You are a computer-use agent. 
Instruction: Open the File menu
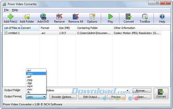6,10
